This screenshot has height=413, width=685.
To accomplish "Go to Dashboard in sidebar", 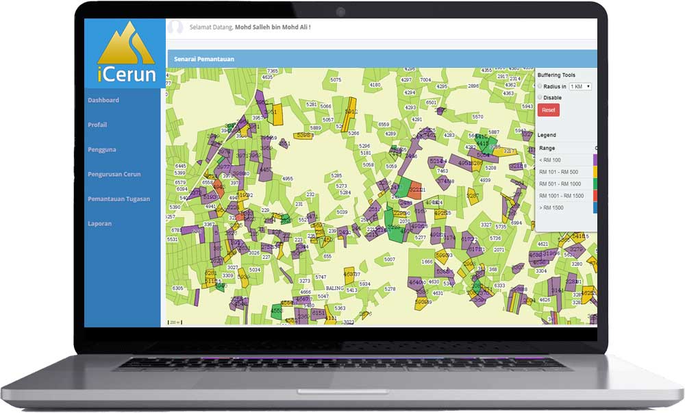I will [x=103, y=100].
